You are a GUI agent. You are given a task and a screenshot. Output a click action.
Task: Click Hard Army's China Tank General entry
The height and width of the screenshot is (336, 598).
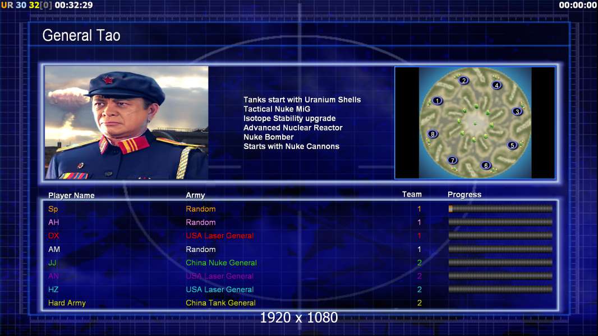pyautogui.click(x=220, y=303)
